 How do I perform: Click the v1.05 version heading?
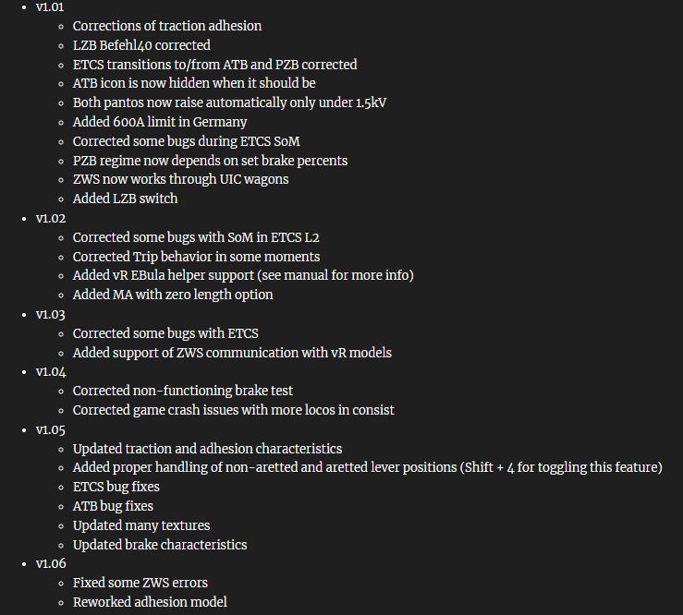[51, 429]
